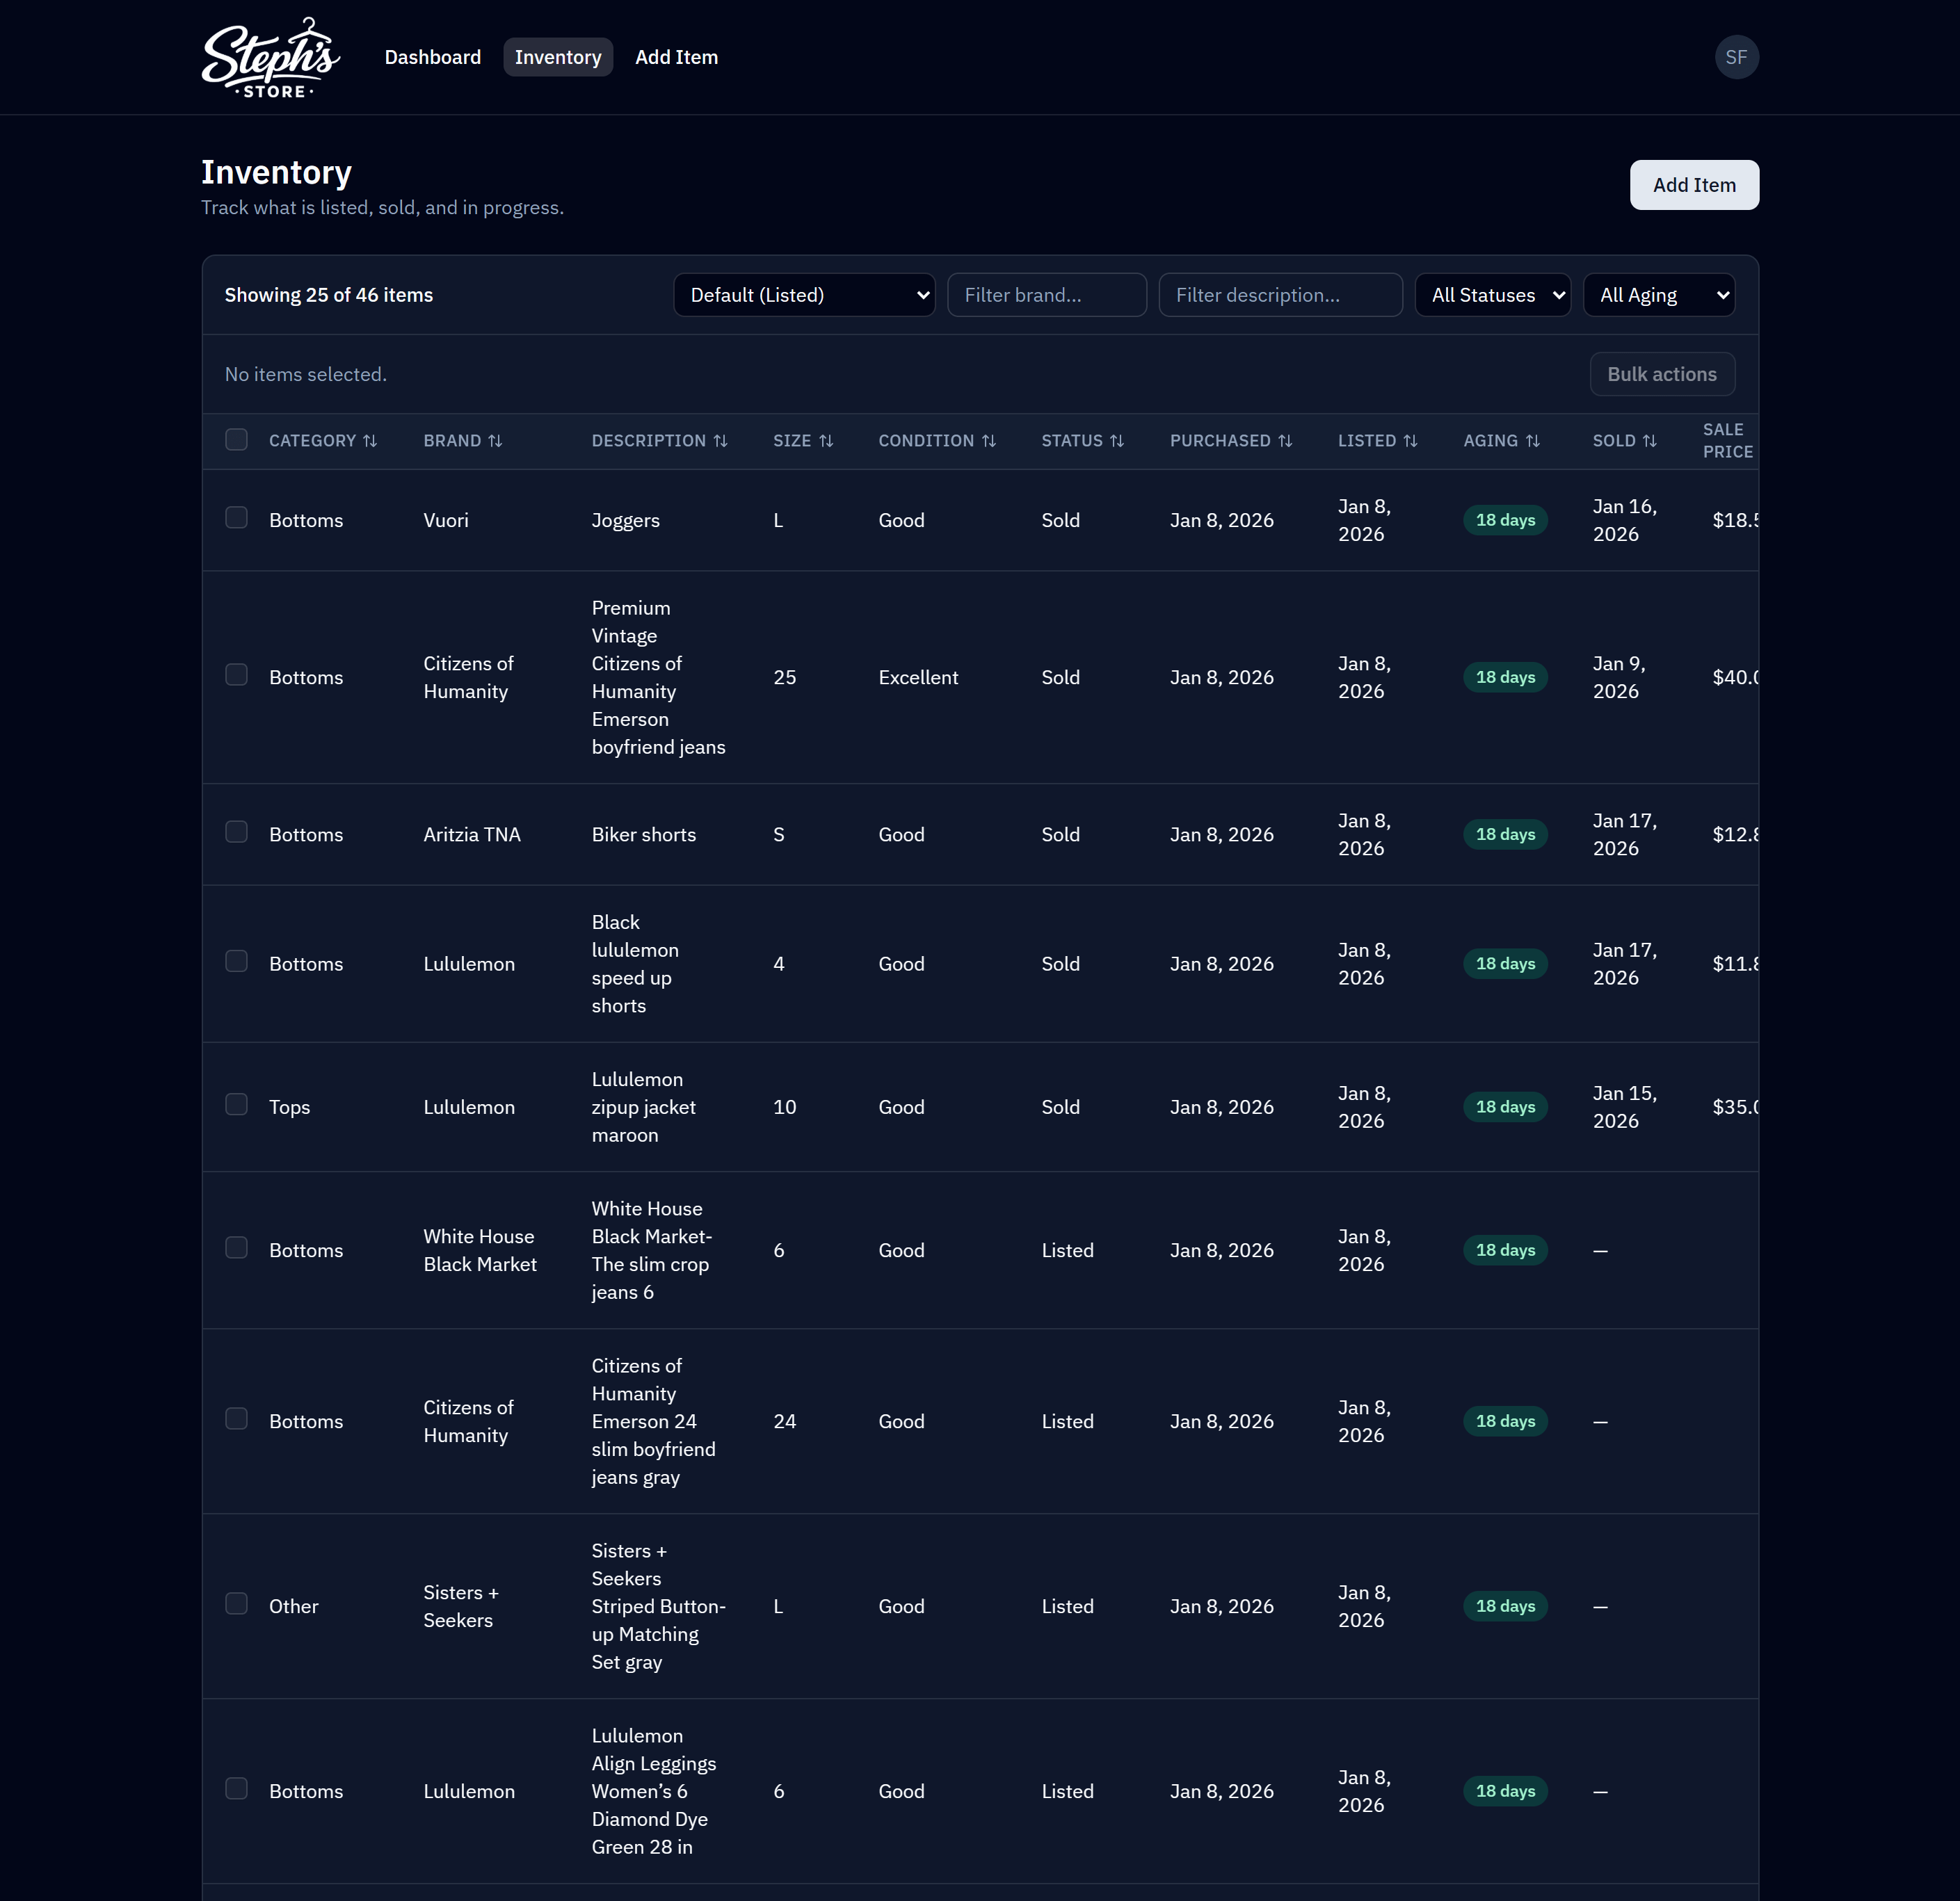Viewport: 1960px width, 1901px height.
Task: Open the Bulk actions menu
Action: coord(1662,374)
